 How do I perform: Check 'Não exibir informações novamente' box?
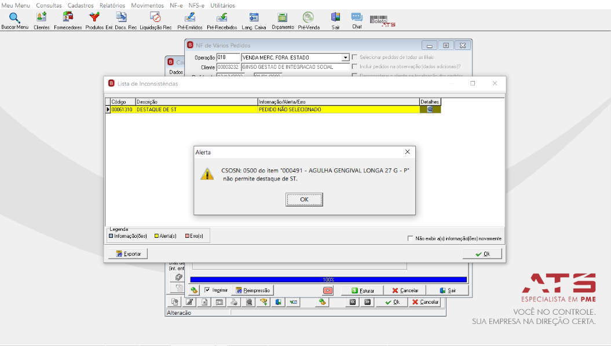(410, 238)
